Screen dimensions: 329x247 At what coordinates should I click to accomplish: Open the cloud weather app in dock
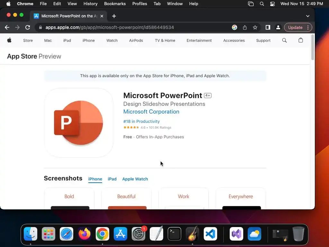(x=254, y=234)
